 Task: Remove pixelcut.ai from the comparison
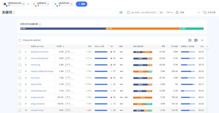click(48, 4)
